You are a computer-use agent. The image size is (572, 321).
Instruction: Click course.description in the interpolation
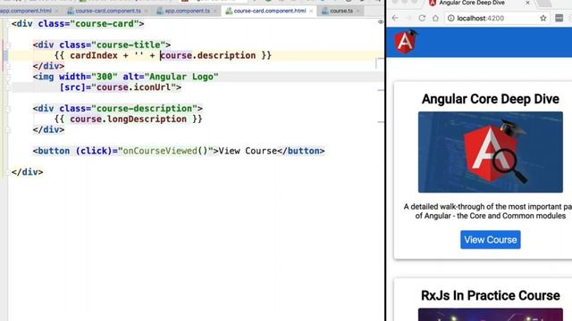pyautogui.click(x=208, y=55)
